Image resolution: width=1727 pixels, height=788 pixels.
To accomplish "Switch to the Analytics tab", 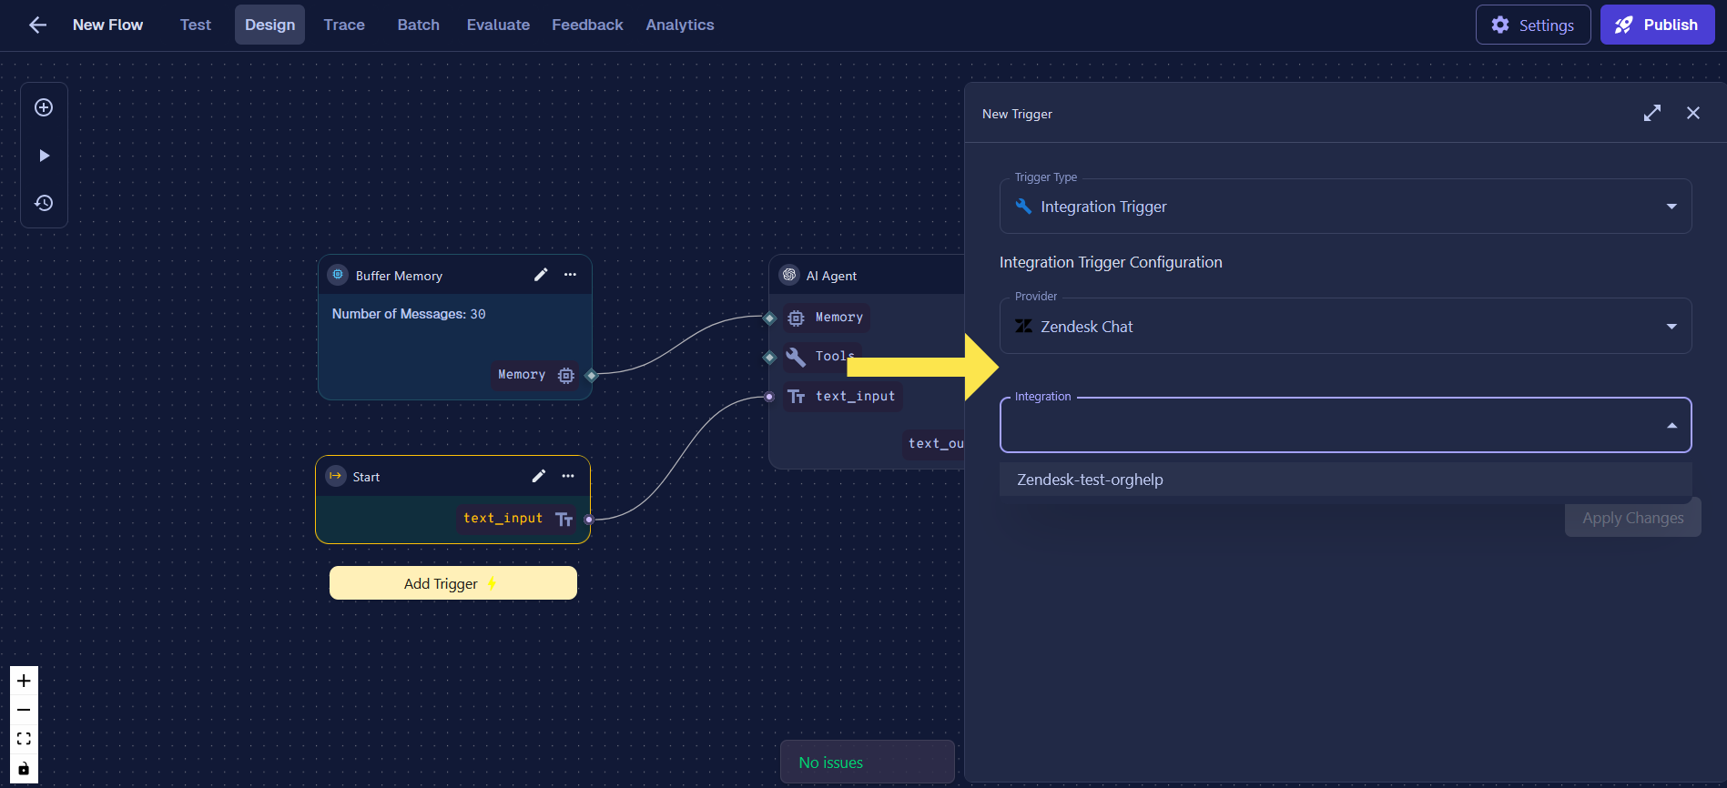I will point(679,25).
